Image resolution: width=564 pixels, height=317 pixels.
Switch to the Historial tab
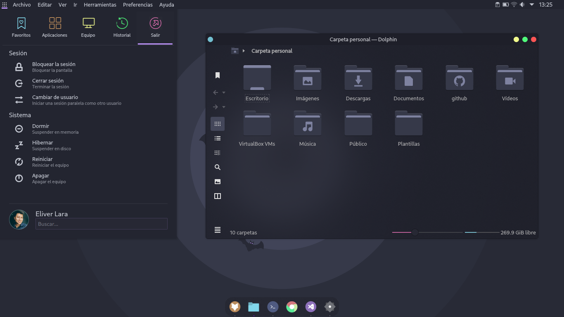[x=122, y=28]
